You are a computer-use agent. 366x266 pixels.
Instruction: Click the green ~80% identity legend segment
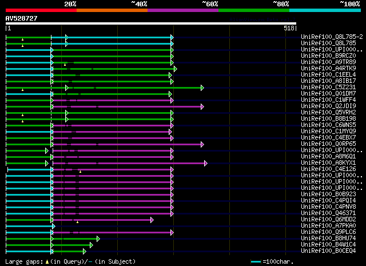click(x=254, y=10)
